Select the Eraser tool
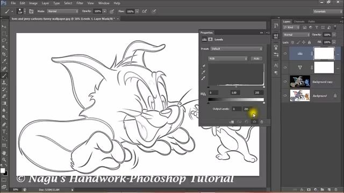 tap(4, 96)
